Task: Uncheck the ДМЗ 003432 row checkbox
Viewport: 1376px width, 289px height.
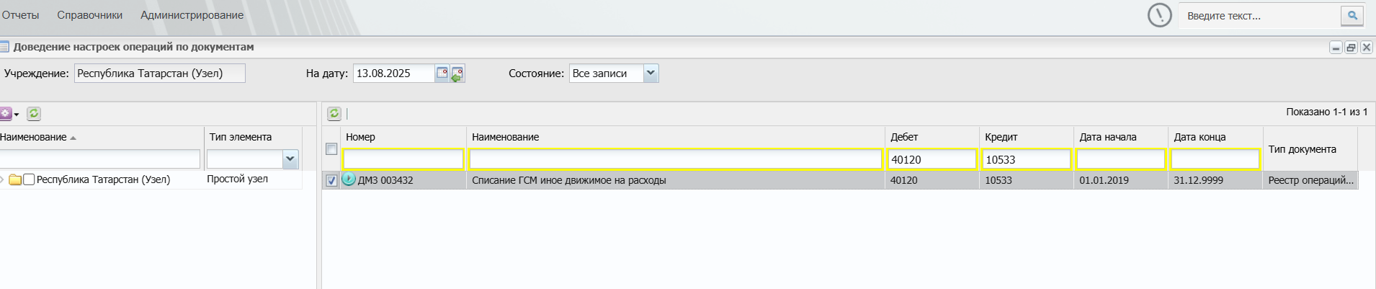Action: [331, 181]
